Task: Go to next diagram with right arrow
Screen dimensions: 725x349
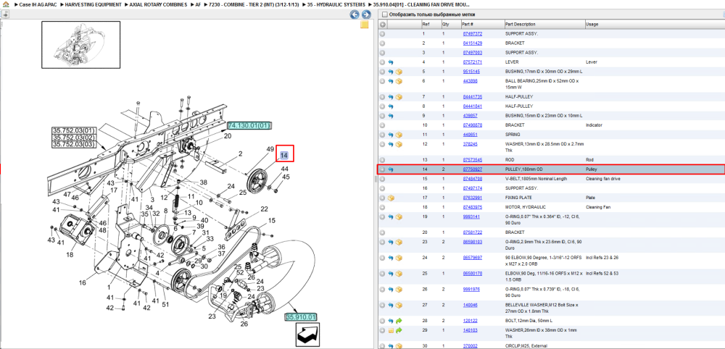Action: click(365, 14)
